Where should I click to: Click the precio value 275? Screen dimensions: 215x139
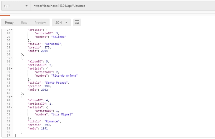point(47,47)
